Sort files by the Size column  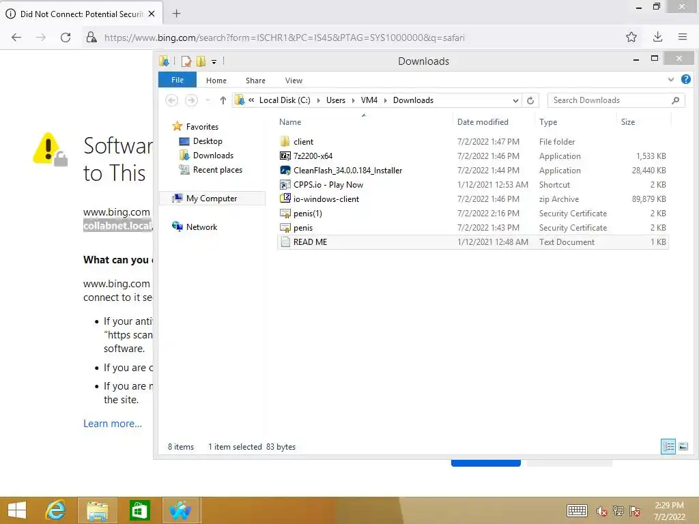[x=628, y=122]
